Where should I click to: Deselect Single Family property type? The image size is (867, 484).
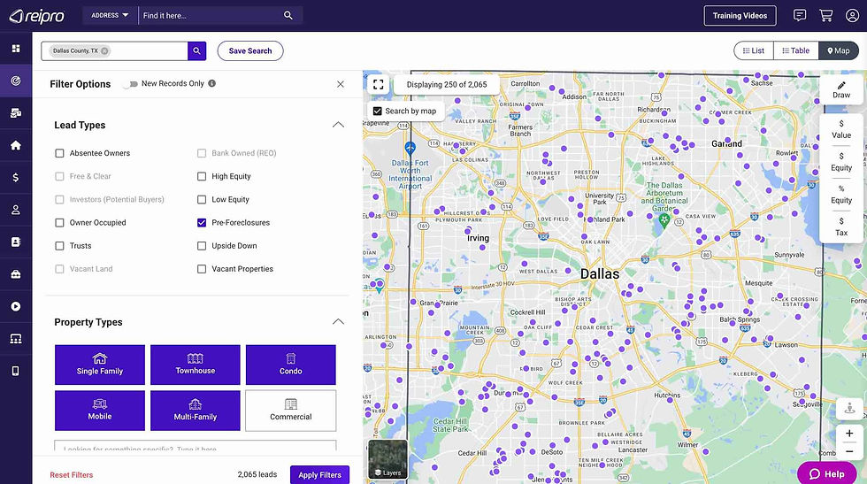99,365
